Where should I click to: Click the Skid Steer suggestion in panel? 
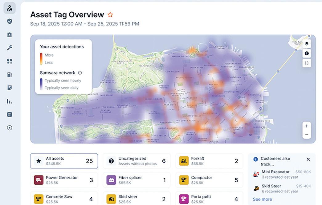coord(282,188)
